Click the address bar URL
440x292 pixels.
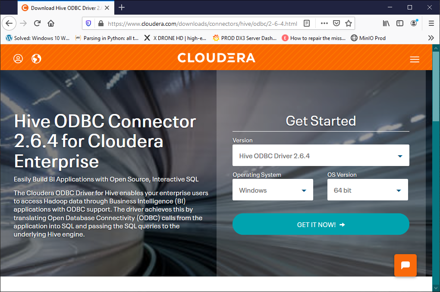202,24
